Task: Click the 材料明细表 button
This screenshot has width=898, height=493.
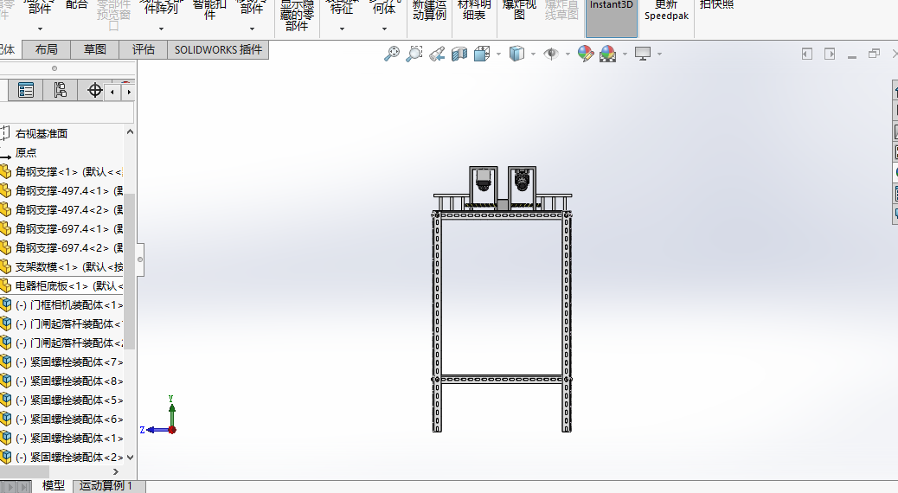Action: [474, 10]
